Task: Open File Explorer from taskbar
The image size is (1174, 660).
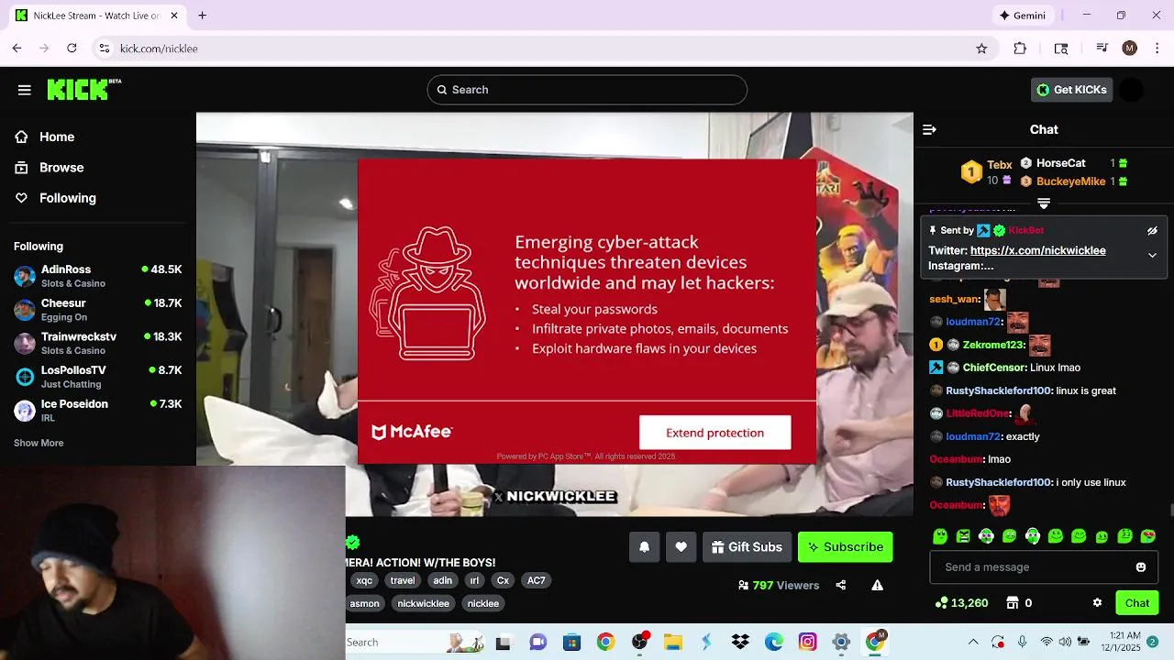Action: (673, 643)
